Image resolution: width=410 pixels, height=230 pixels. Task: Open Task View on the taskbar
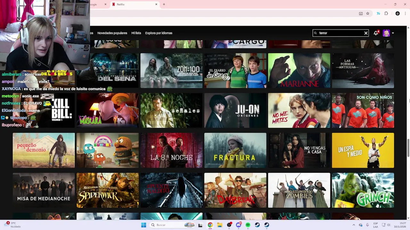200,225
